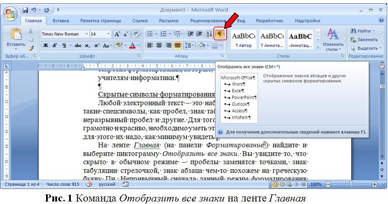The height and width of the screenshot is (204, 388).
Task: Apply the Автор quick style
Action: [x=243, y=40]
